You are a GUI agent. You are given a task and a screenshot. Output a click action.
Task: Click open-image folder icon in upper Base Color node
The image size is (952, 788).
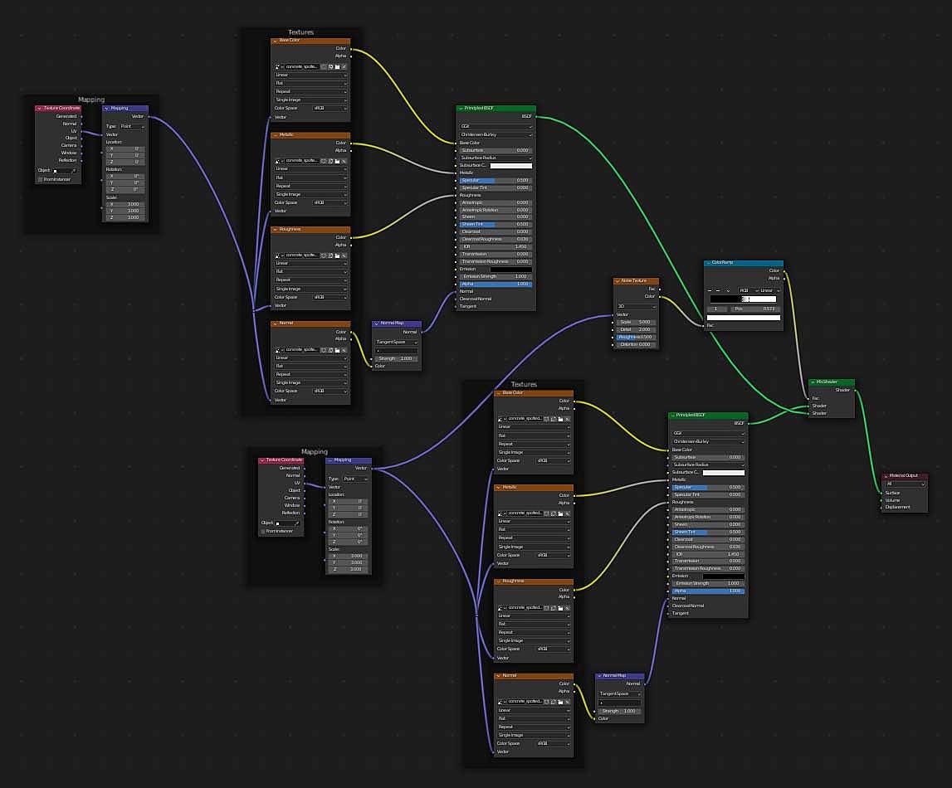click(338, 66)
